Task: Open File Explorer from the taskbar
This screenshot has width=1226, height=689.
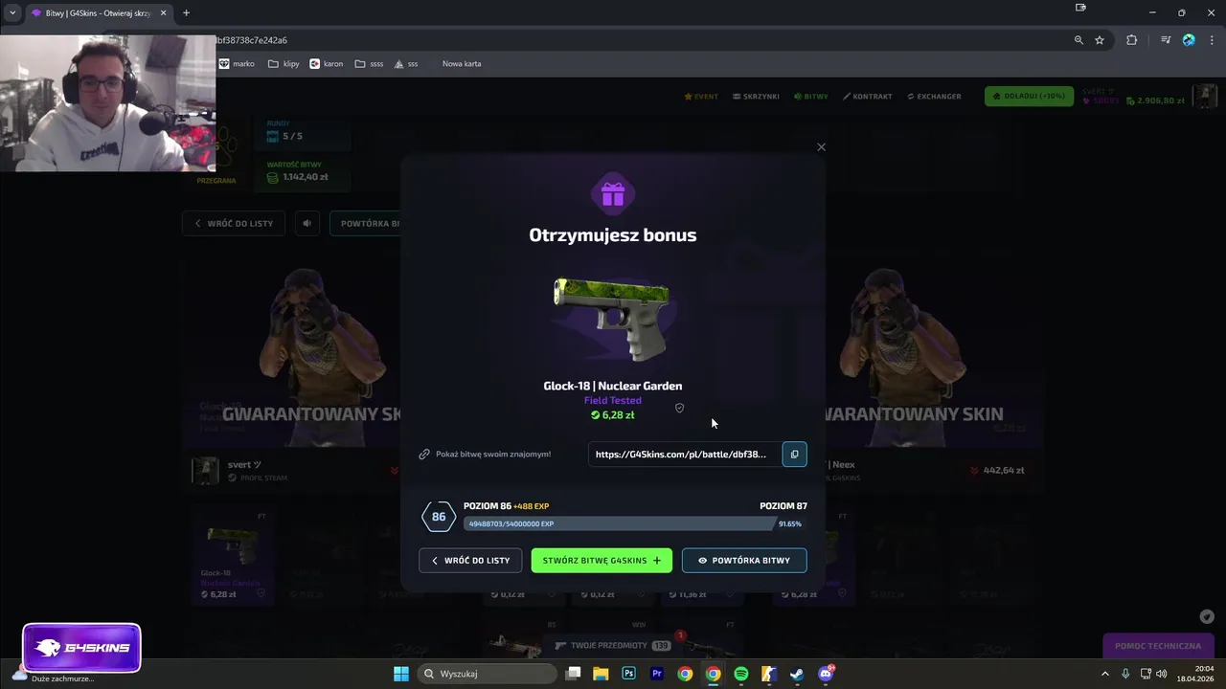Action: tap(601, 674)
